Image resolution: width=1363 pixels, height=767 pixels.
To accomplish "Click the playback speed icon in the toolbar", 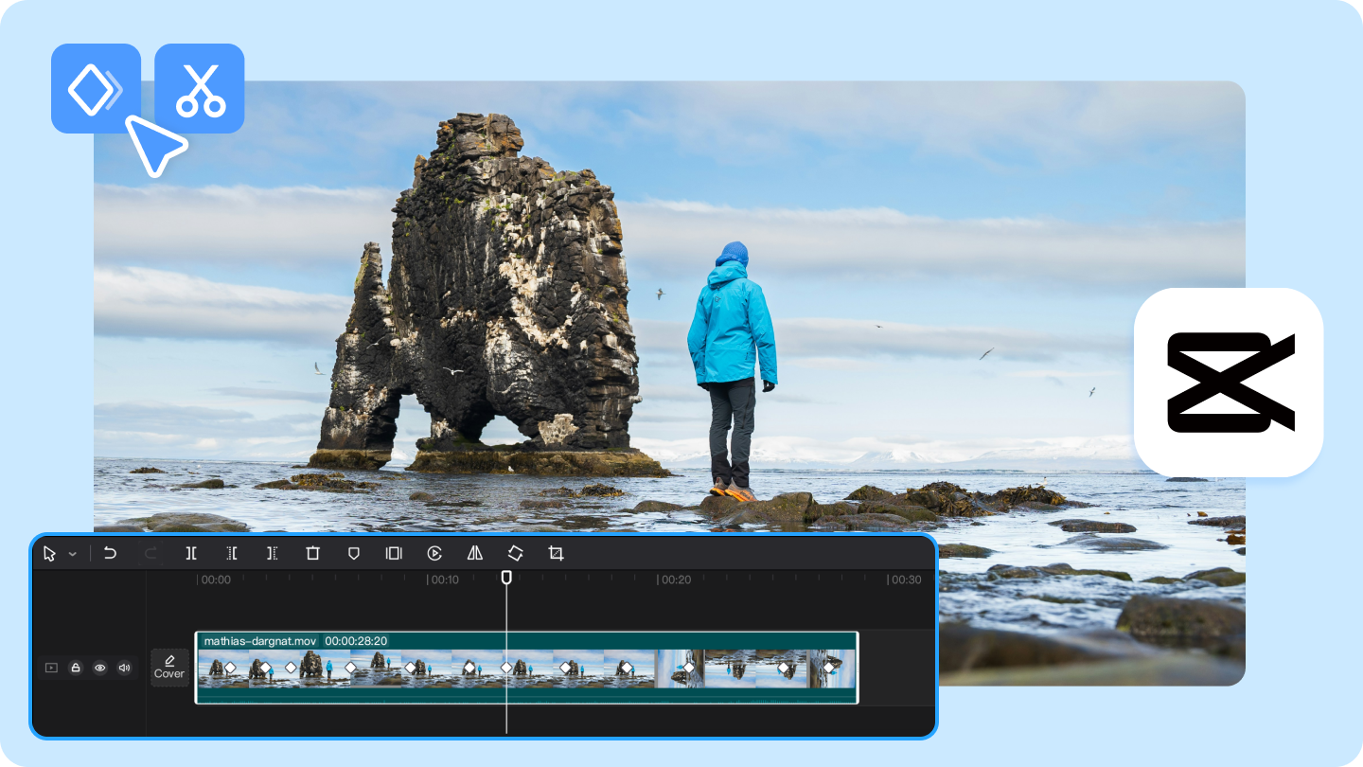I will tap(434, 553).
